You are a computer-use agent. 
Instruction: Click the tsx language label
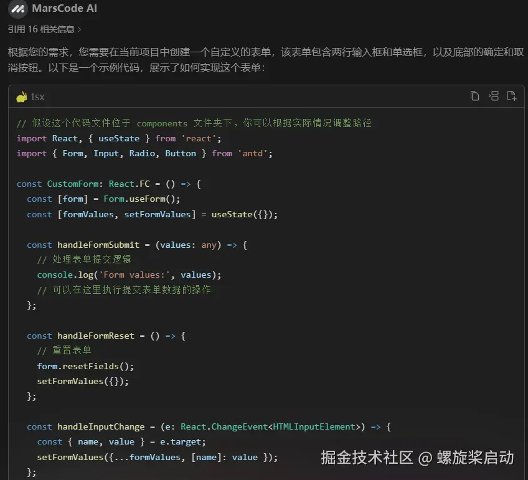click(38, 97)
